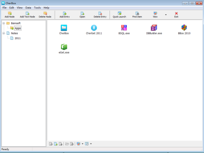Collapse the Notes tree node

click(x=4, y=34)
